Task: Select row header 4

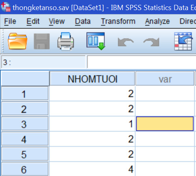Action: pyautogui.click(x=25, y=139)
